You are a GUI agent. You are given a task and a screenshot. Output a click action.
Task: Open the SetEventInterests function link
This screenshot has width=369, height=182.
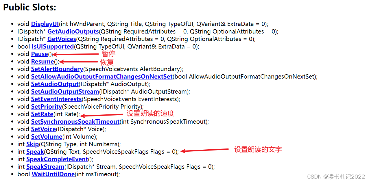point(56,99)
